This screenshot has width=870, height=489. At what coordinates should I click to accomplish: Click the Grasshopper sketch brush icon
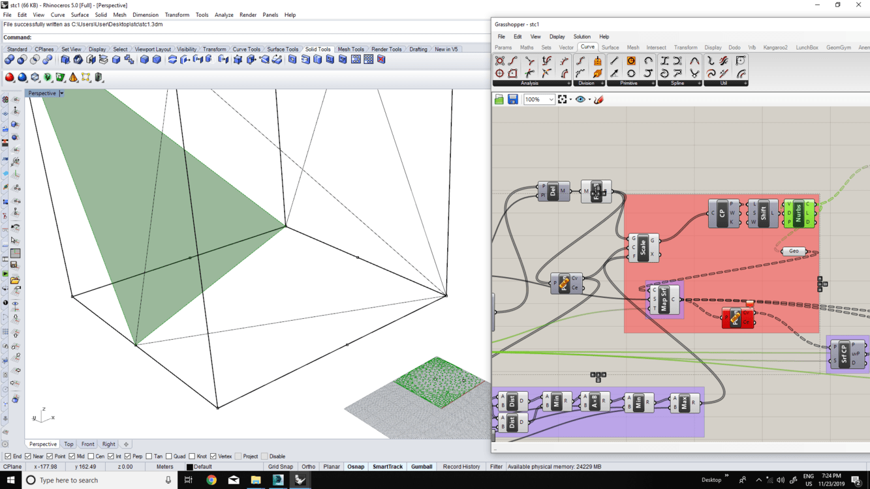[x=598, y=100]
